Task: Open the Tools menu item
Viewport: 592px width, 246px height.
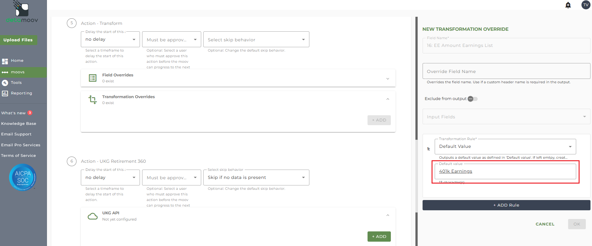Action: [x=16, y=83]
